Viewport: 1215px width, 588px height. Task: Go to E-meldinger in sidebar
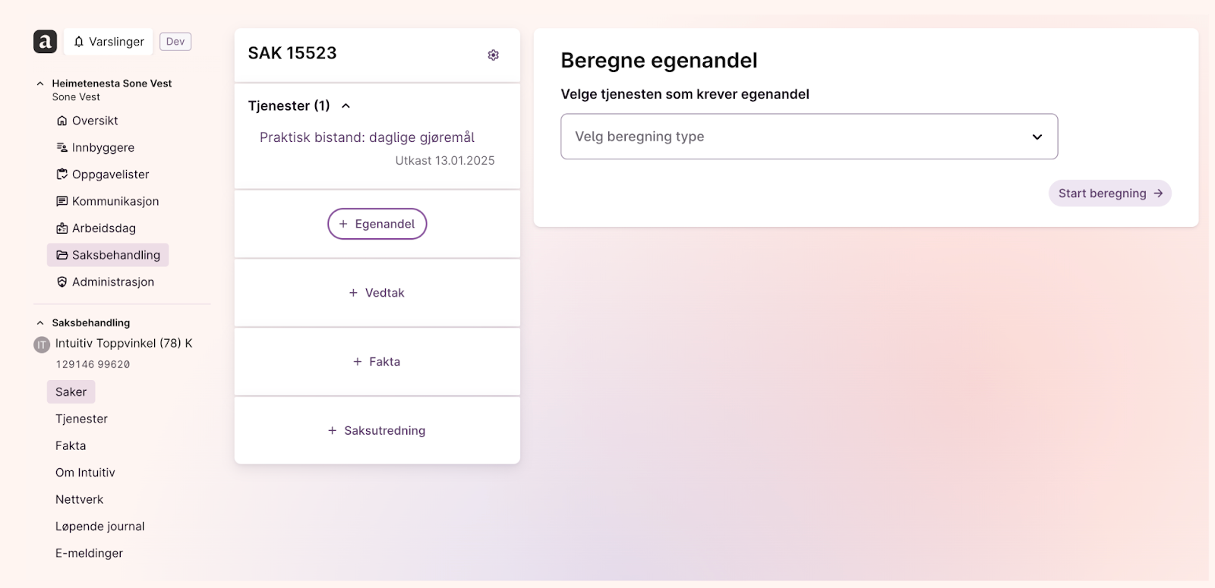click(x=89, y=553)
